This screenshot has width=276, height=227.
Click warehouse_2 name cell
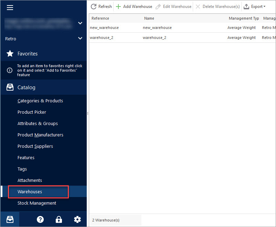(x=155, y=38)
